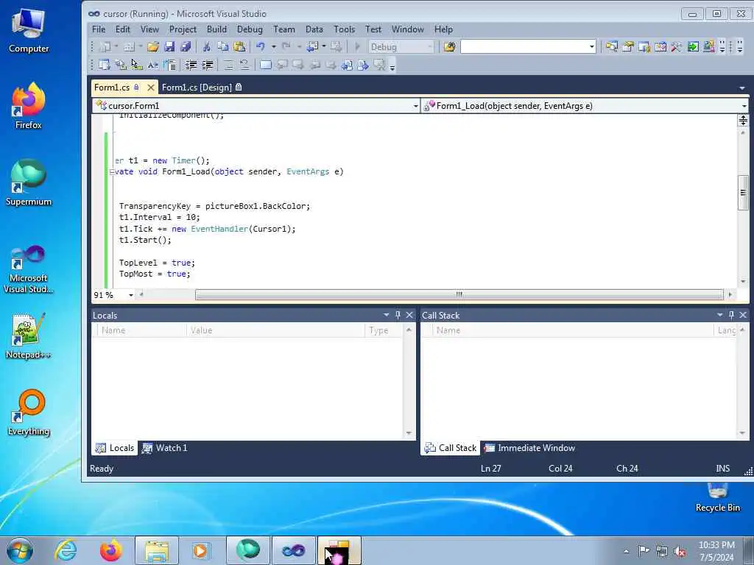Collapse the Form1_Load method outline box
Viewport: 754px width, 565px height.
pyautogui.click(x=112, y=171)
